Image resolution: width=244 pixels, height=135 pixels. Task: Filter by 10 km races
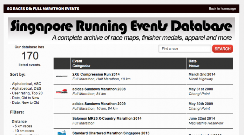[x=23, y=131]
